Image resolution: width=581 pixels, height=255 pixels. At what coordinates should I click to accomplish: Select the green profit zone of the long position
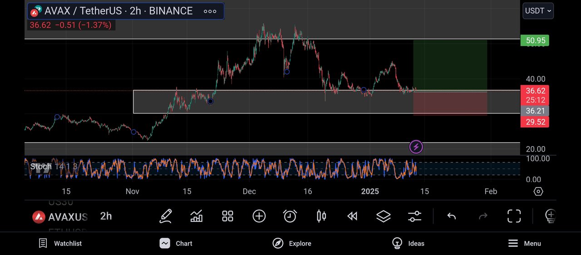coord(450,65)
